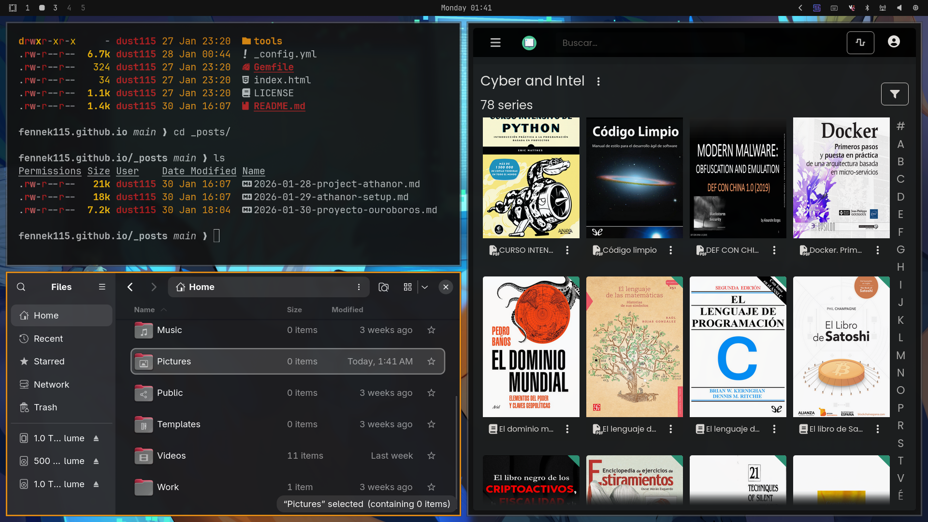928x522 pixels.
Task: Star the Pictures folder
Action: tap(431, 361)
